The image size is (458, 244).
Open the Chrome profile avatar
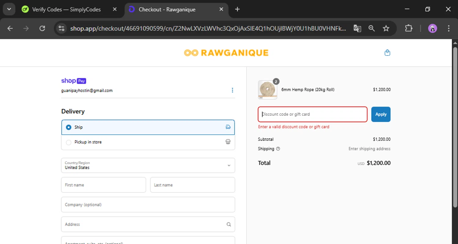pyautogui.click(x=432, y=28)
